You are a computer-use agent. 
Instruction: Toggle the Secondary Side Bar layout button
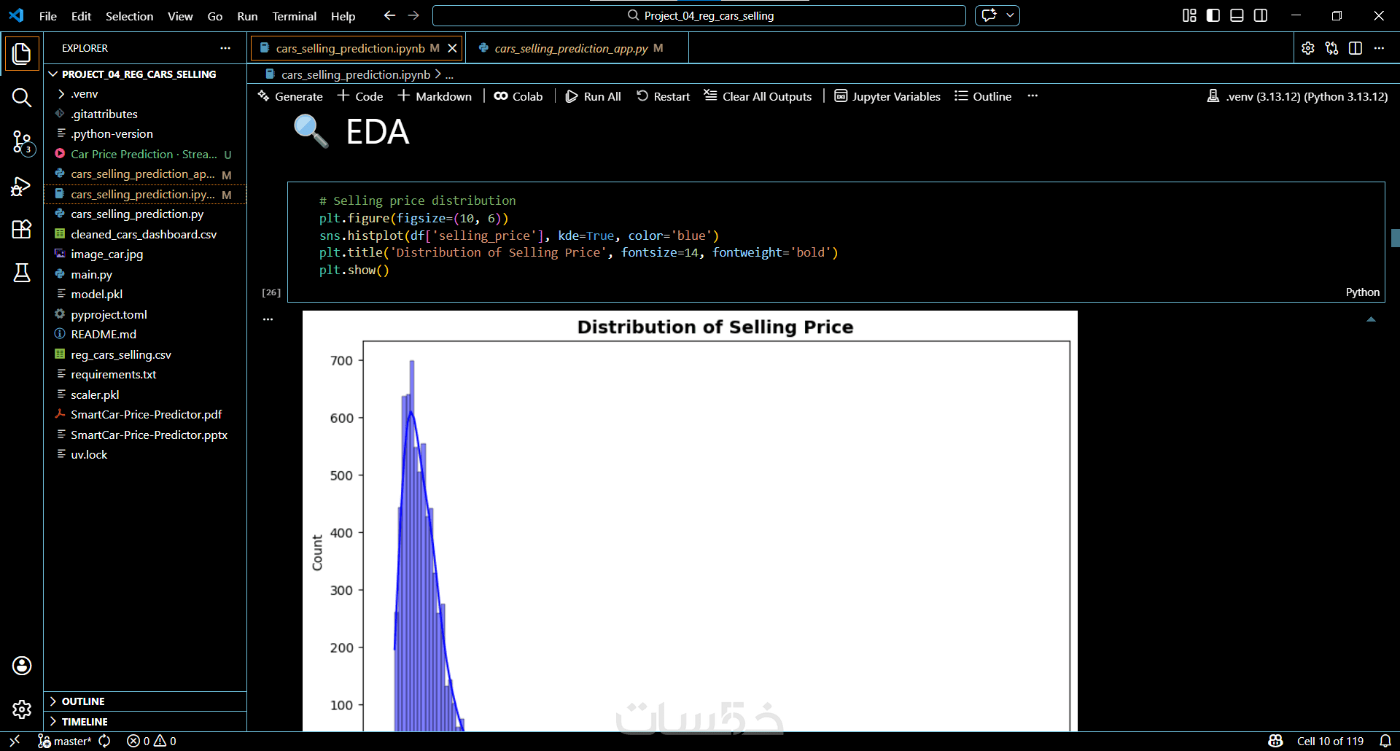point(1261,15)
